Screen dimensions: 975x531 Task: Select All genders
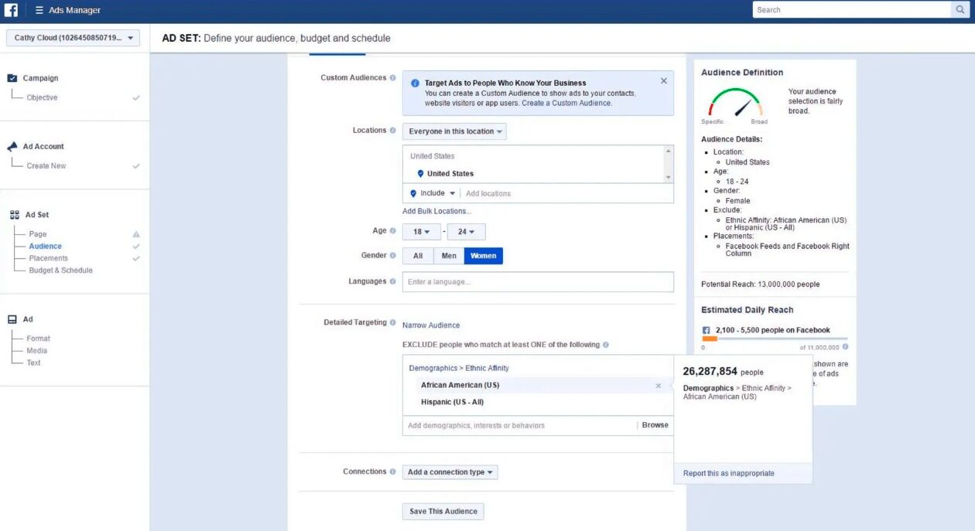pos(417,254)
